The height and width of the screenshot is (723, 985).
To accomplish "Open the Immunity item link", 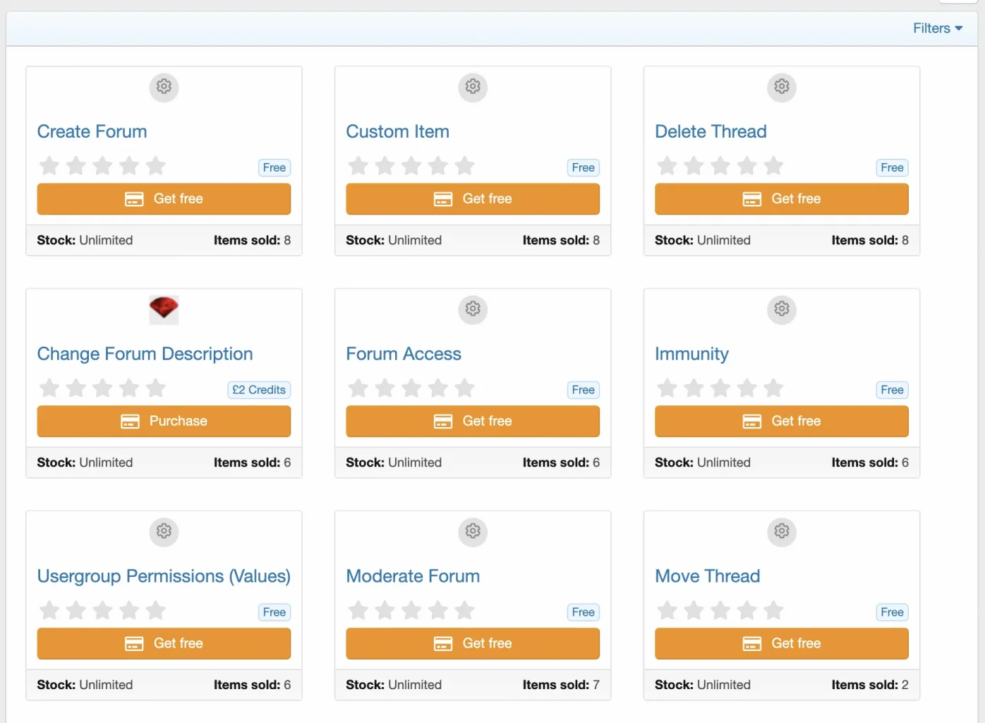I will click(691, 354).
